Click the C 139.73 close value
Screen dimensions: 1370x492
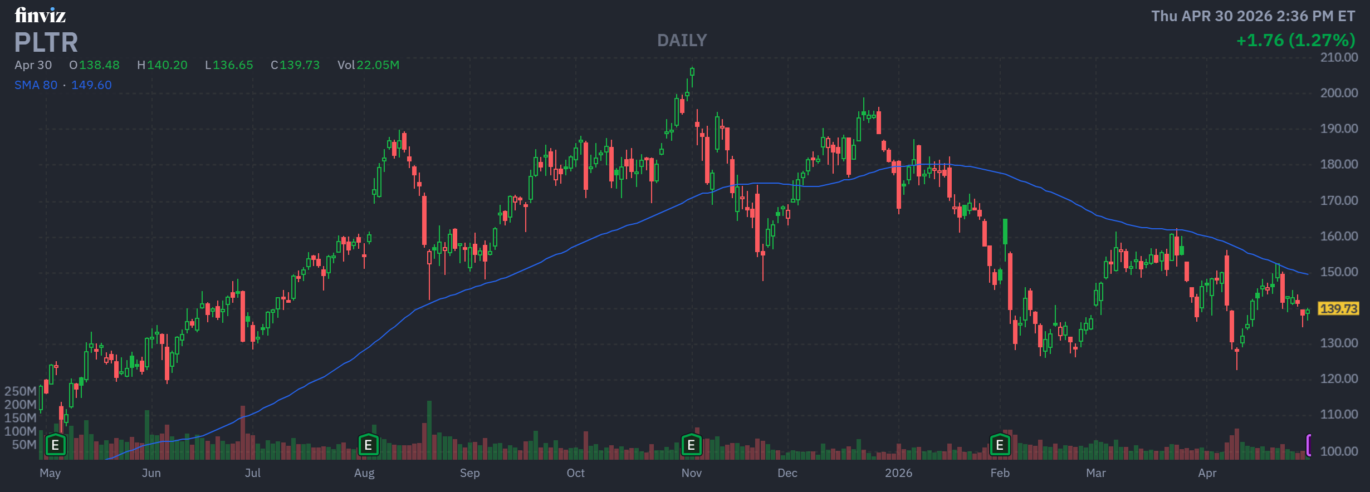click(295, 65)
